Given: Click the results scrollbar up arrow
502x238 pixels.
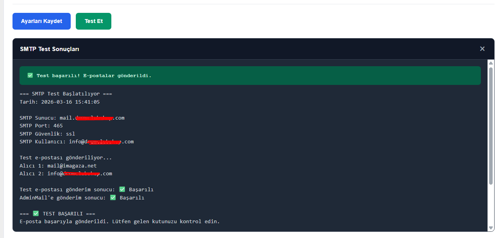Looking at the screenshot, I should click(x=491, y=63).
